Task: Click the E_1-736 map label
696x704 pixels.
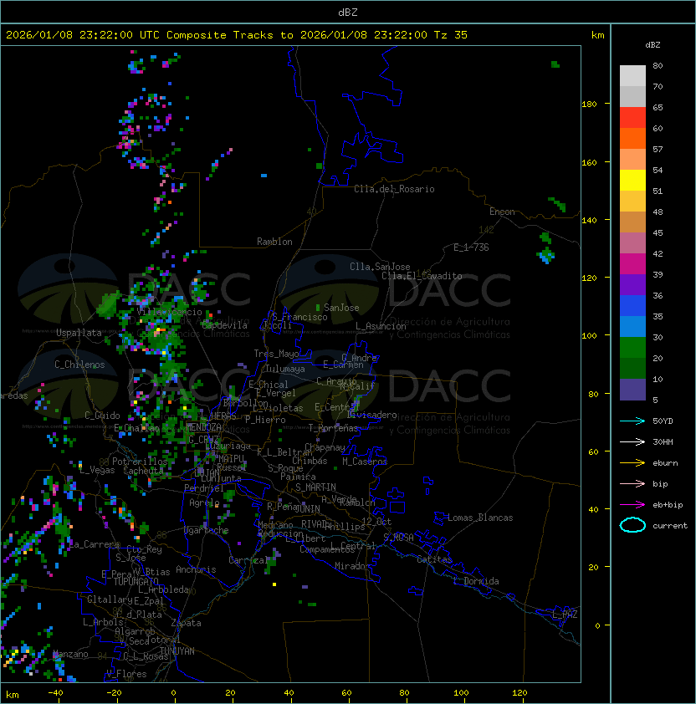Action: 471,247
